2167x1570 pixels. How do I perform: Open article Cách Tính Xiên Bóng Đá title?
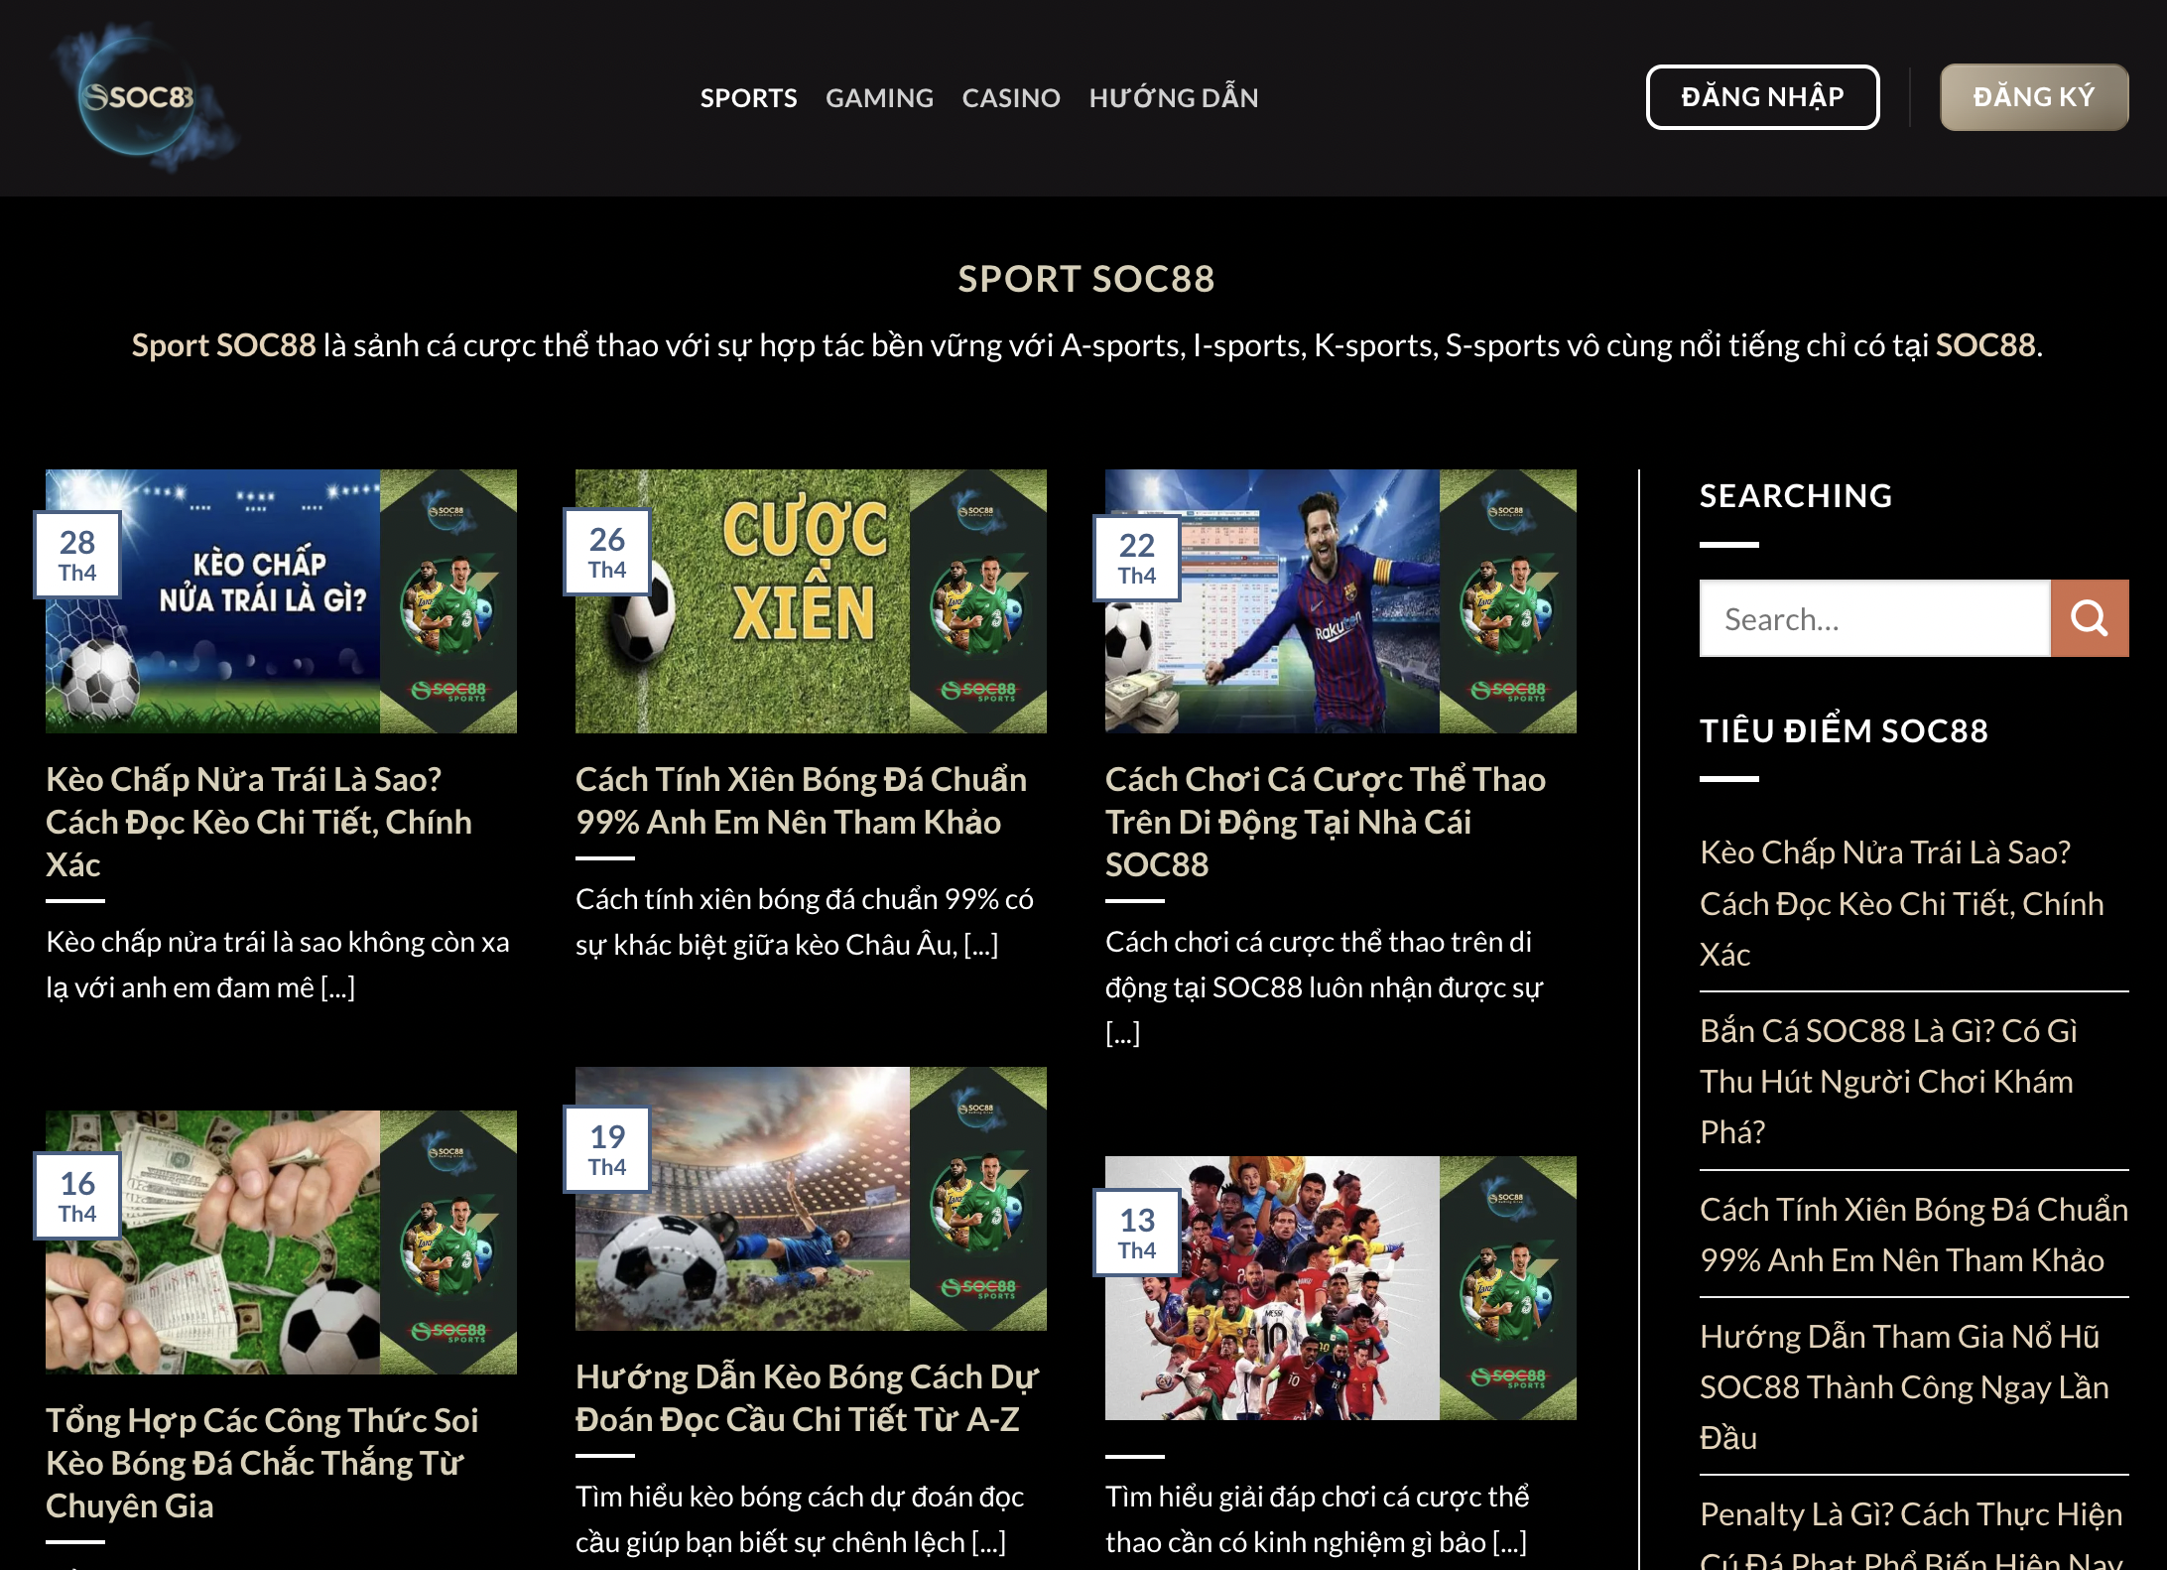801,801
